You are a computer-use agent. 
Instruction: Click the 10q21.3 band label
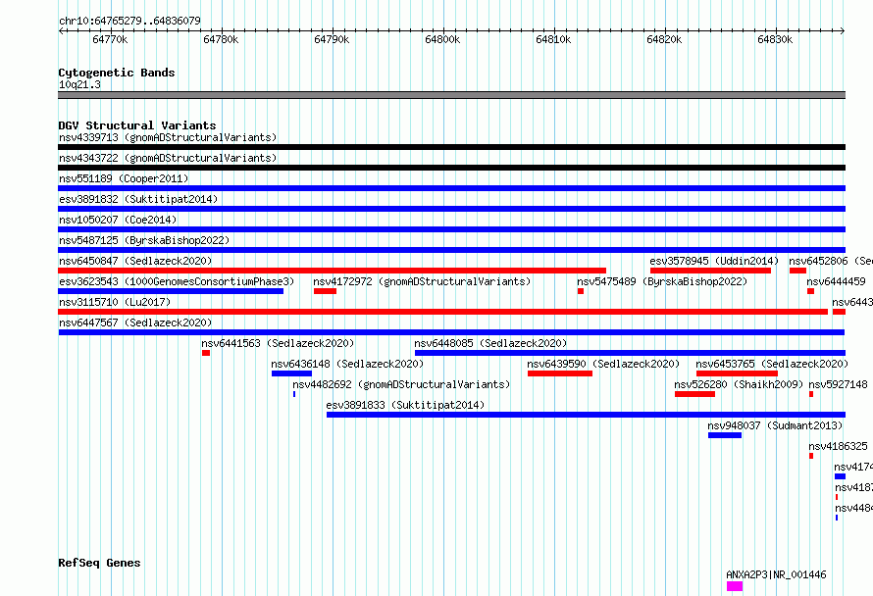(x=79, y=84)
